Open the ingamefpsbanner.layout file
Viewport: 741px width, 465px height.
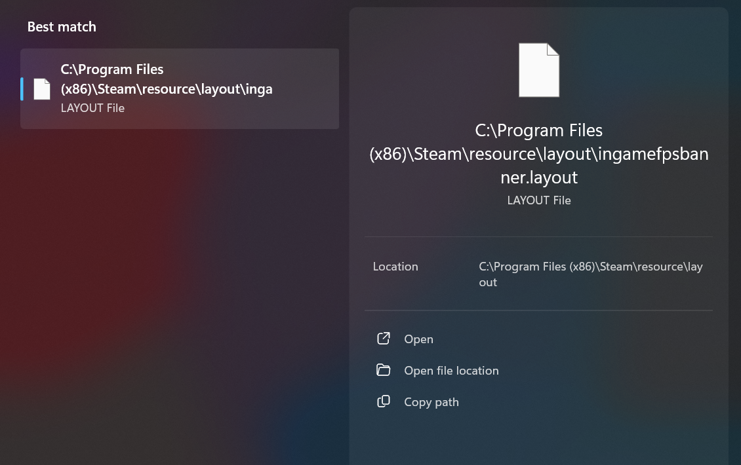pyautogui.click(x=418, y=339)
